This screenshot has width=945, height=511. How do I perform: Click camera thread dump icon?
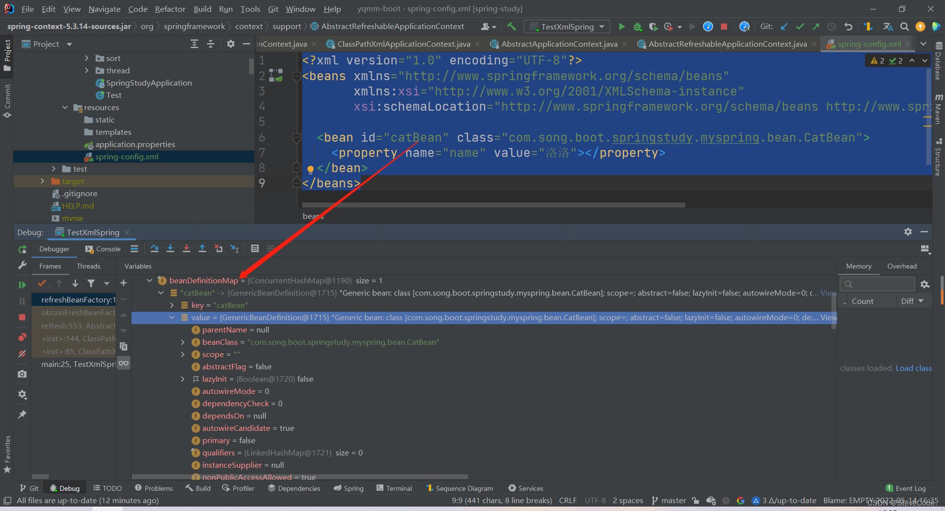[x=22, y=374]
